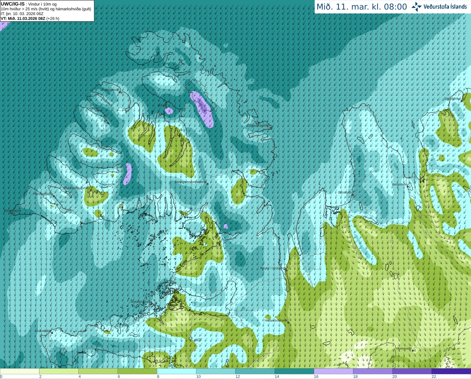This screenshot has width=471, height=379.
Task: Click the Bergstaðir station label
Action: [x=400, y=184]
